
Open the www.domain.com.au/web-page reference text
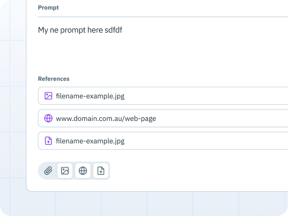coord(106,119)
